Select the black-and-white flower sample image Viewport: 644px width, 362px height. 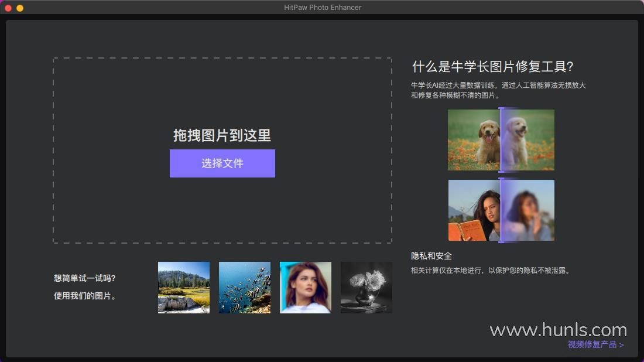366,288
